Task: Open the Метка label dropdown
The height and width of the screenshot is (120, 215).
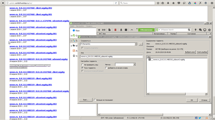Action: click(x=134, y=64)
